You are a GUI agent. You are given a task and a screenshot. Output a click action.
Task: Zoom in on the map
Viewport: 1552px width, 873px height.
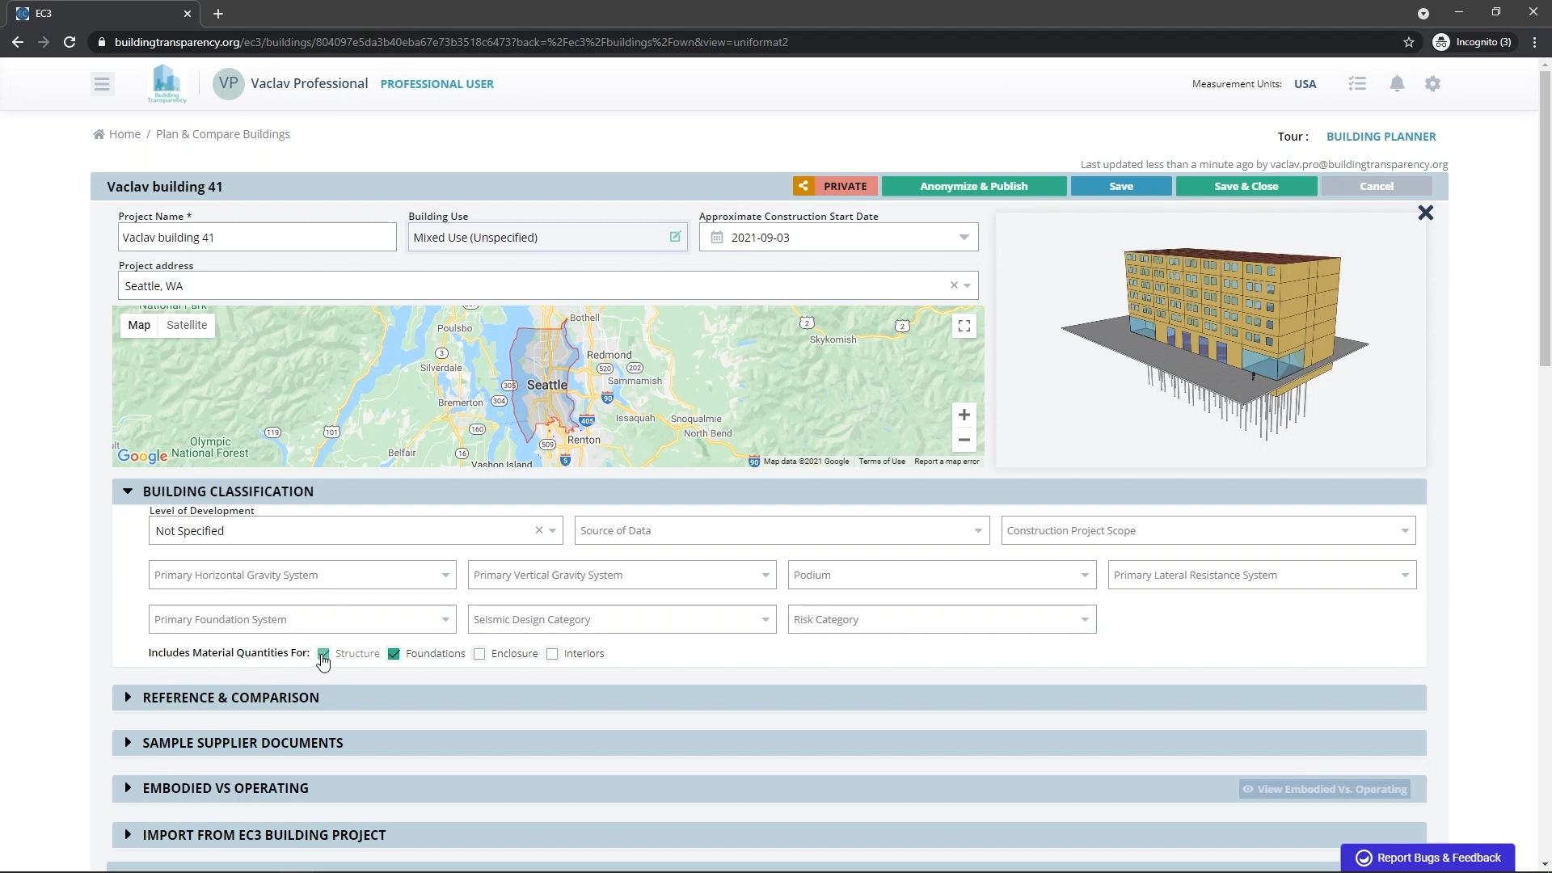[x=964, y=415]
